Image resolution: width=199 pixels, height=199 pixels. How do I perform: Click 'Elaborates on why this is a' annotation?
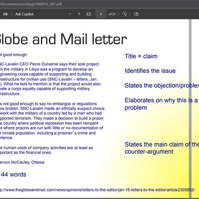161,100
